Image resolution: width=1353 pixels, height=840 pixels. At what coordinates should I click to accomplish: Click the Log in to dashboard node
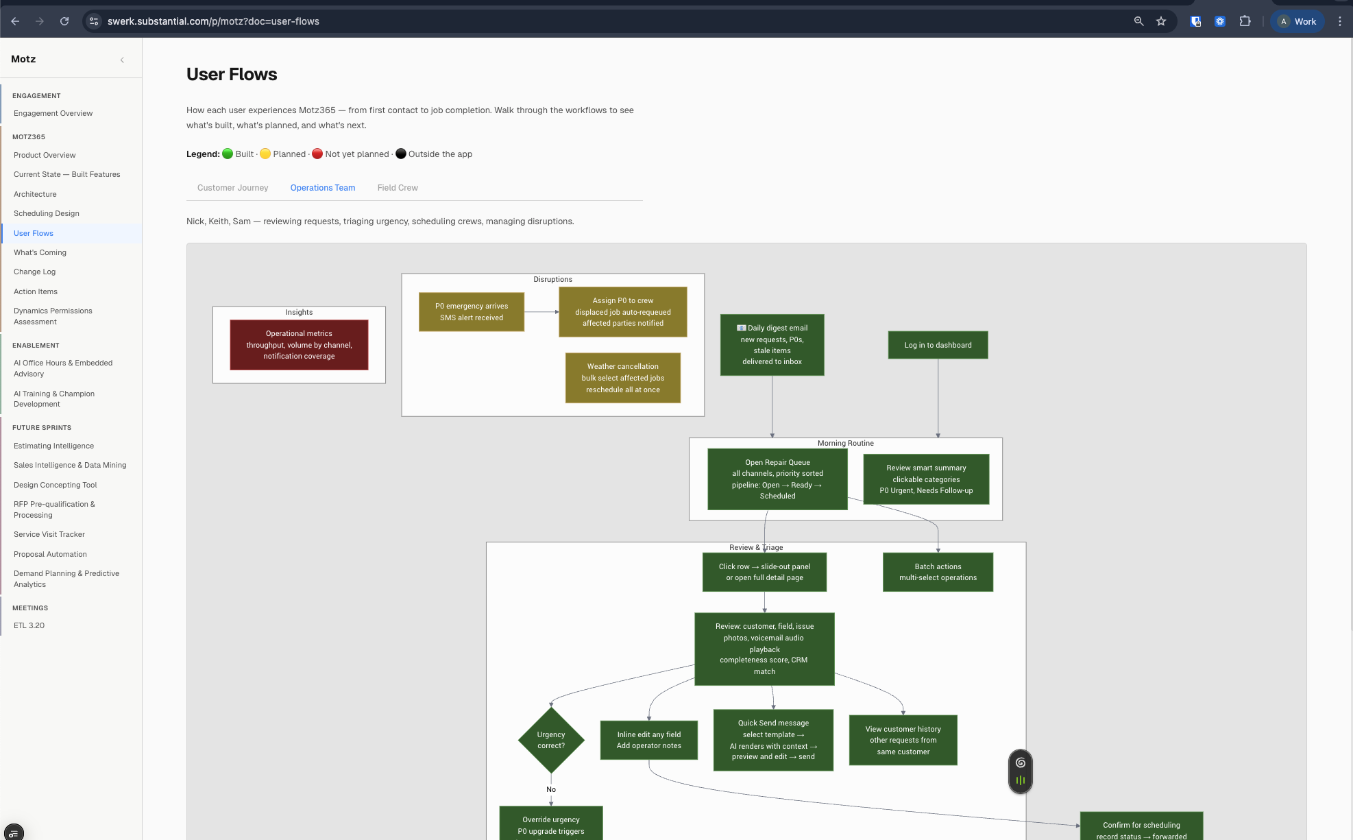point(938,345)
